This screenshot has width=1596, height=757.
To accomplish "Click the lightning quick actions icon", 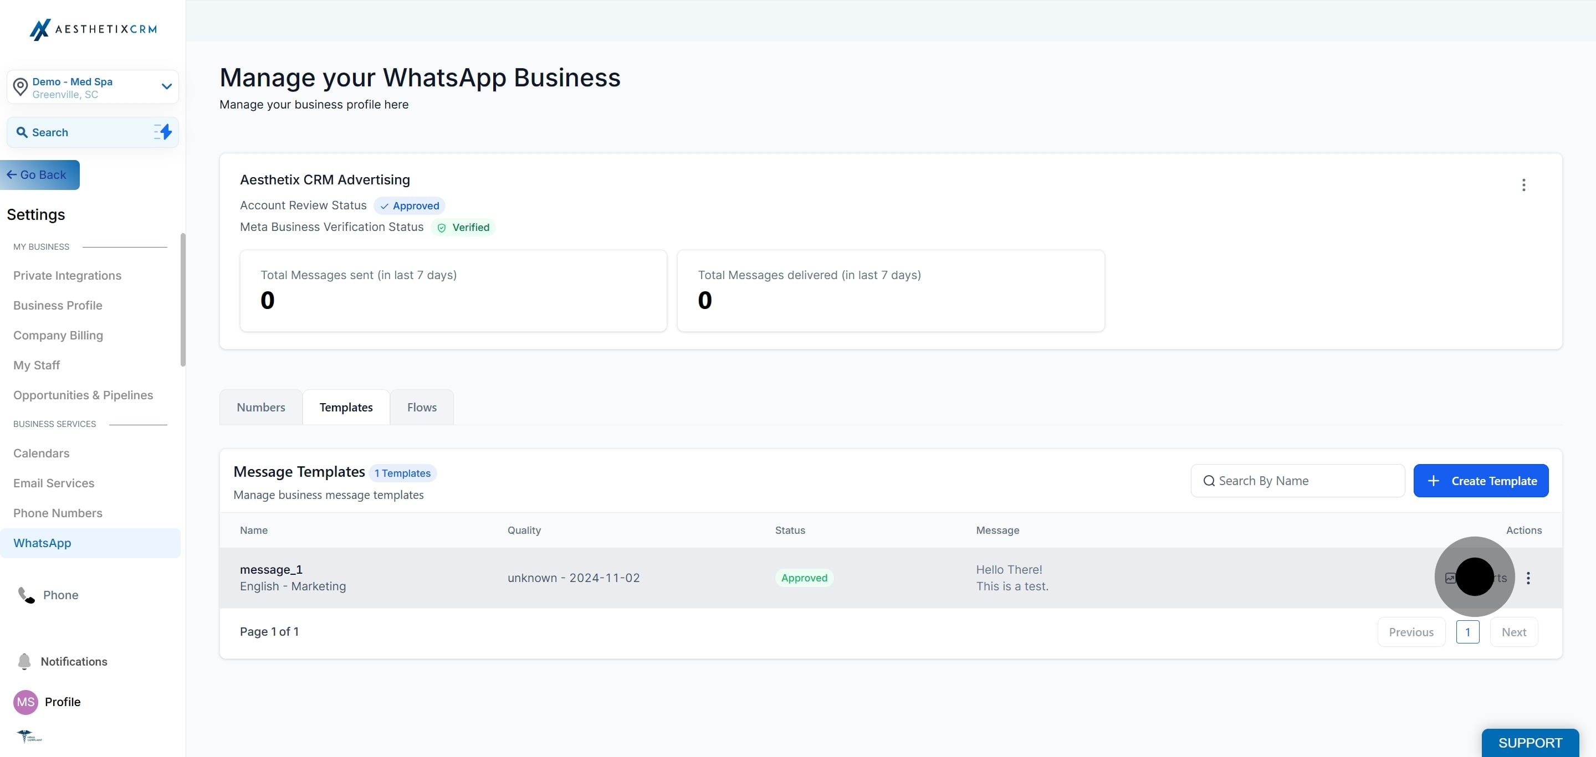I will click(x=163, y=132).
